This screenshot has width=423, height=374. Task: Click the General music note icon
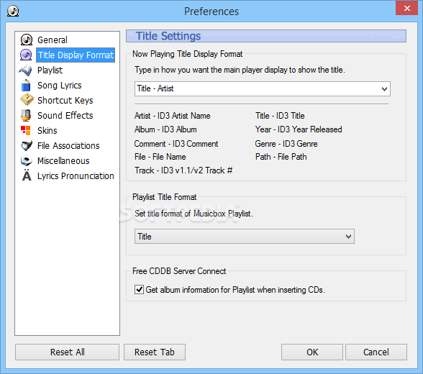point(27,40)
